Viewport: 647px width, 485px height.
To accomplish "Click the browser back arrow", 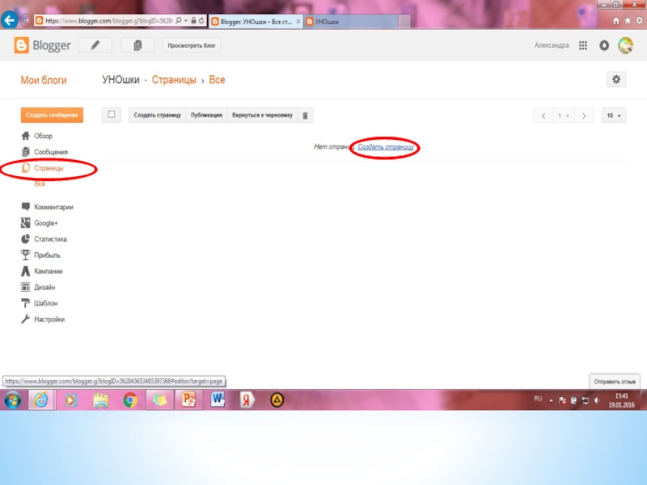I will (x=9, y=19).
